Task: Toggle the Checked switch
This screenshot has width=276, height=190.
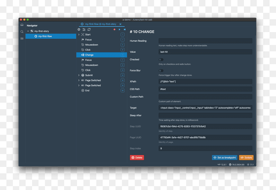Action: tap(161, 59)
